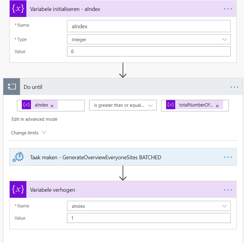
Task: Expand the 'Taak maken - GenerateOverviewEveryoneSites BATCHED' action
Action: 123,157
